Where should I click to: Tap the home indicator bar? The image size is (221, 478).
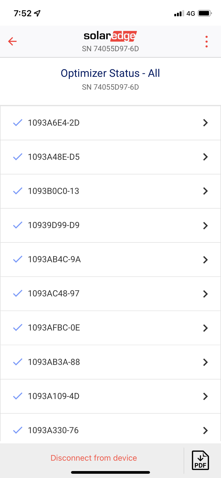pyautogui.click(x=110, y=472)
